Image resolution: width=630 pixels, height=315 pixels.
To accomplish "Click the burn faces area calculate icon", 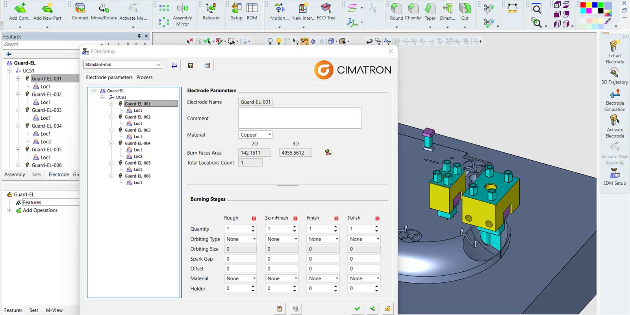I will (x=328, y=152).
